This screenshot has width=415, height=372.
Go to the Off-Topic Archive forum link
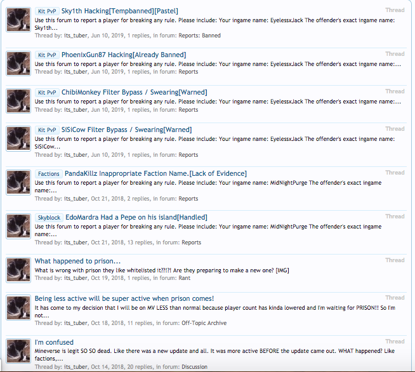click(204, 323)
